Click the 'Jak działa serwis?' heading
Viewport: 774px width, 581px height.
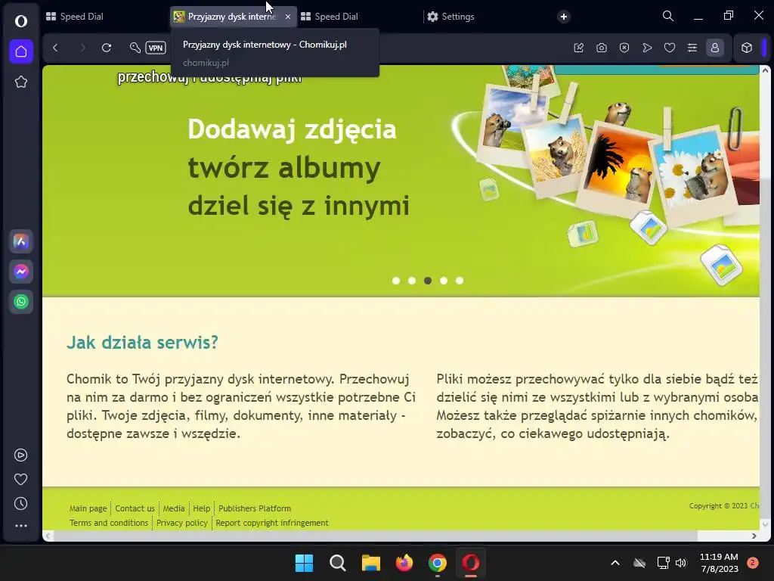142,343
